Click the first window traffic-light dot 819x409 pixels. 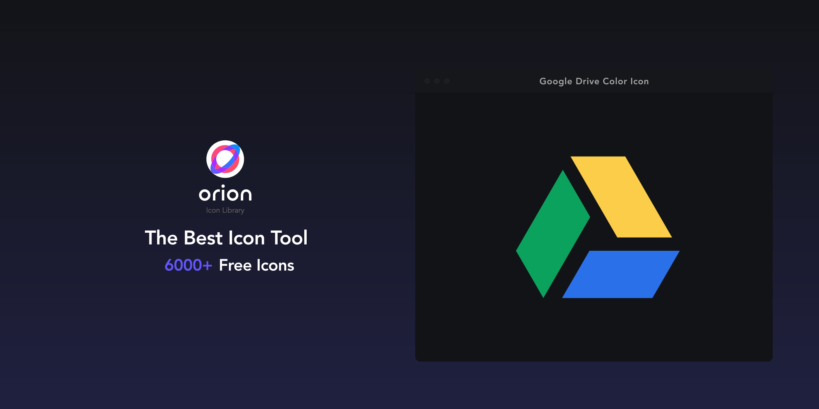point(428,81)
